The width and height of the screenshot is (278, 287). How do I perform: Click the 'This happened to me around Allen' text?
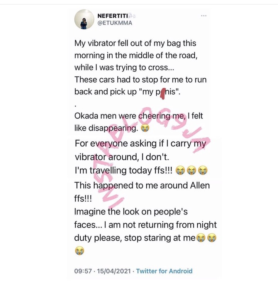142,186
